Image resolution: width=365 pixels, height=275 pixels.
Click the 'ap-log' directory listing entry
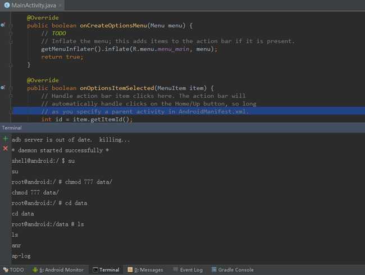[x=21, y=256]
